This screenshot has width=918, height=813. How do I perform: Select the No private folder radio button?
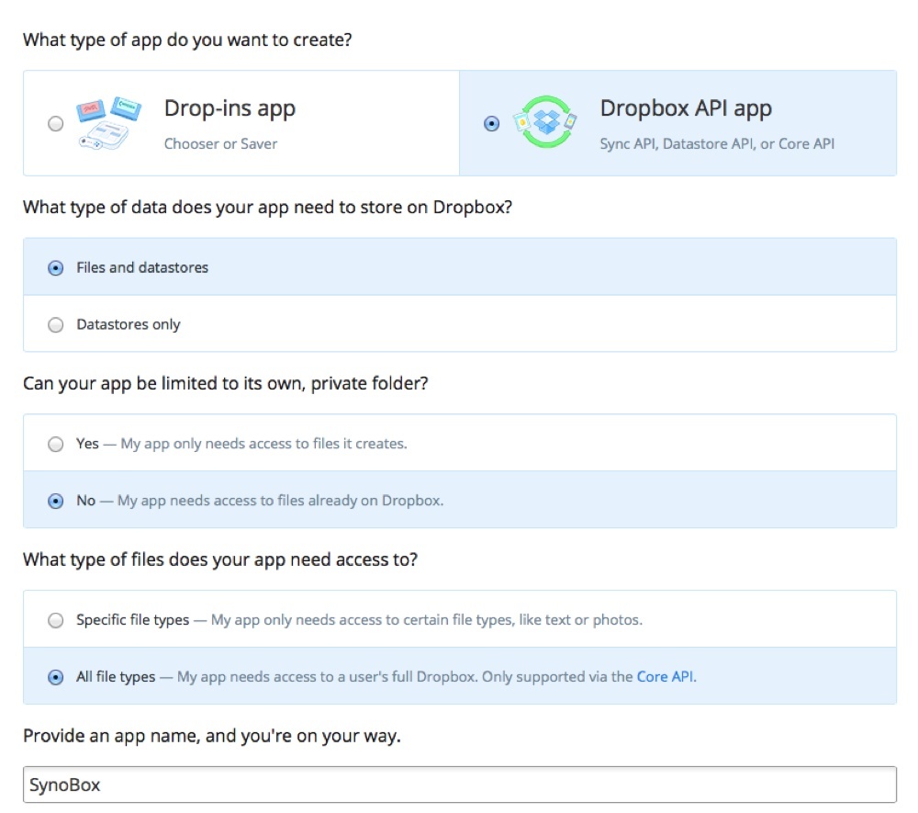[x=56, y=501]
